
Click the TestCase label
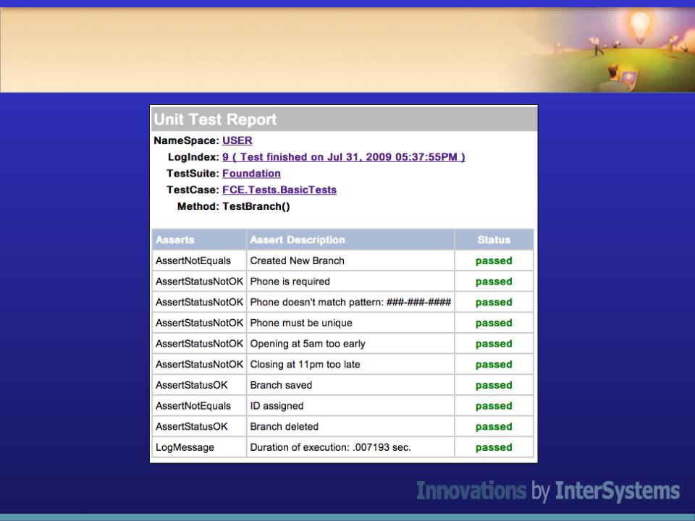[x=193, y=190]
